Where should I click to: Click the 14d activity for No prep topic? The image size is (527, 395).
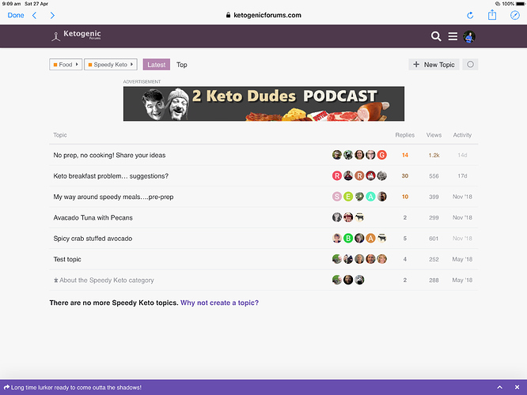click(462, 155)
